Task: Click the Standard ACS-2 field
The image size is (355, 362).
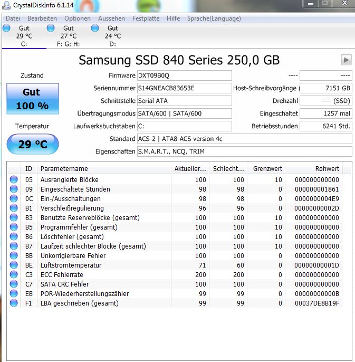Action: (x=245, y=139)
